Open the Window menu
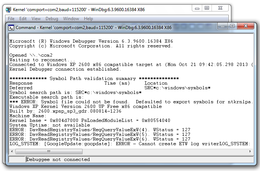260x171 pixels. 71,19
